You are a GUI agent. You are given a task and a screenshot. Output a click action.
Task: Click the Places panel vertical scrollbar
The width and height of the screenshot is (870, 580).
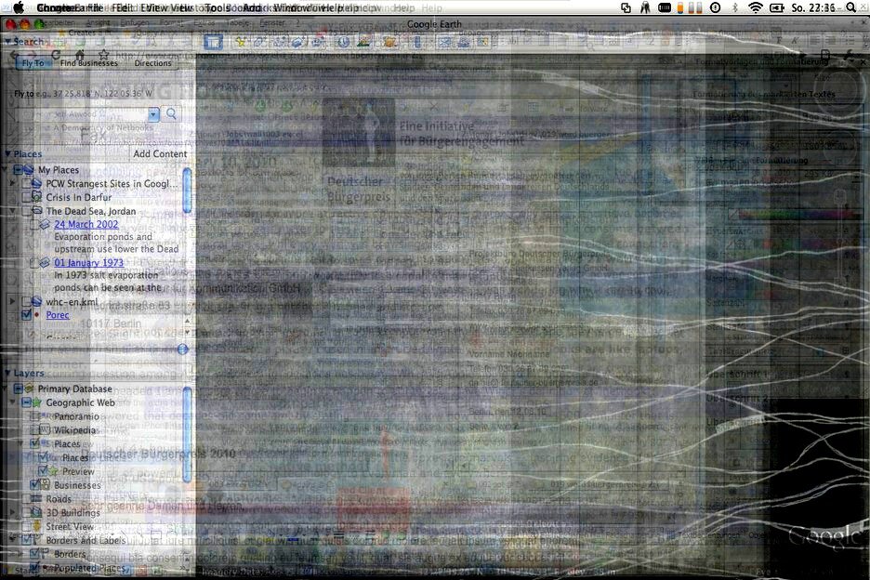coord(187,191)
